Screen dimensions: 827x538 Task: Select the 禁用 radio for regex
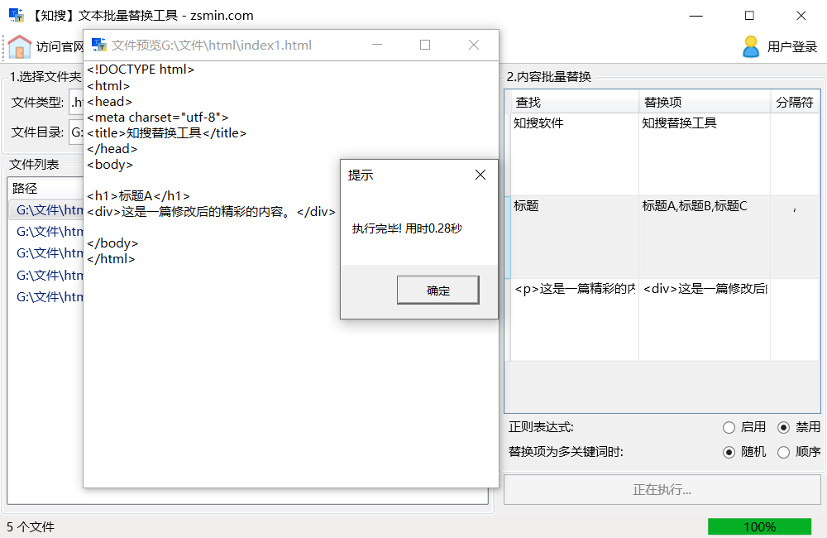[x=784, y=428]
